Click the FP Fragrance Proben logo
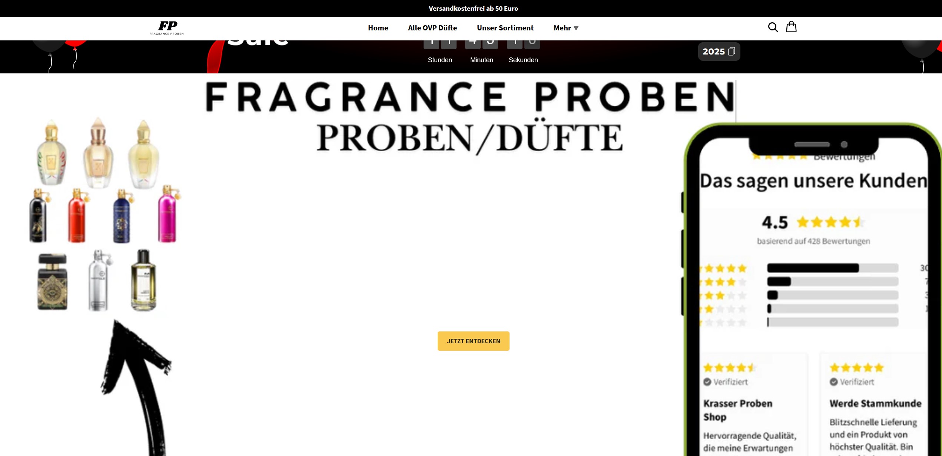942x456 pixels. 167,28
